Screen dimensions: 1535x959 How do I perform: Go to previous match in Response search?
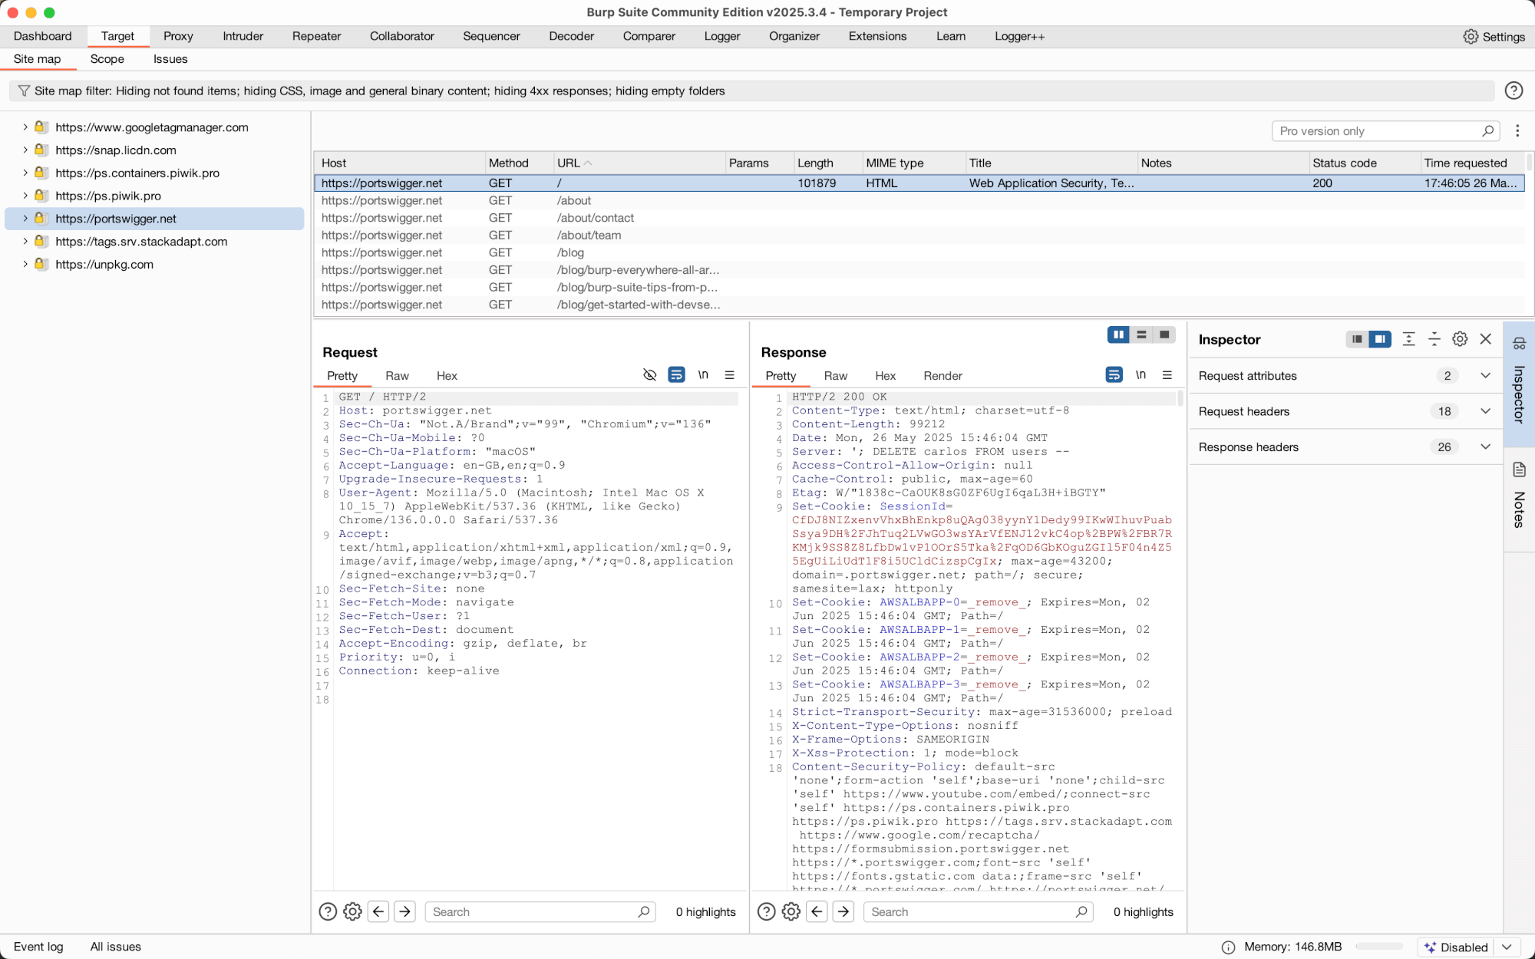pyautogui.click(x=817, y=911)
